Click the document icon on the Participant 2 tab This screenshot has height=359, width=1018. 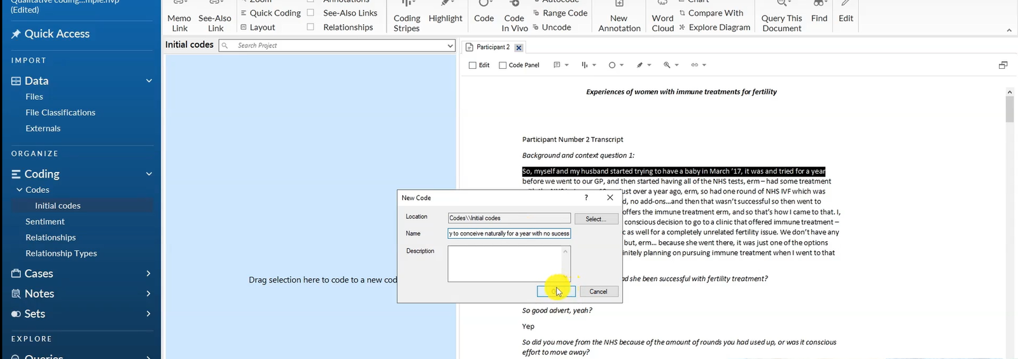click(x=470, y=47)
